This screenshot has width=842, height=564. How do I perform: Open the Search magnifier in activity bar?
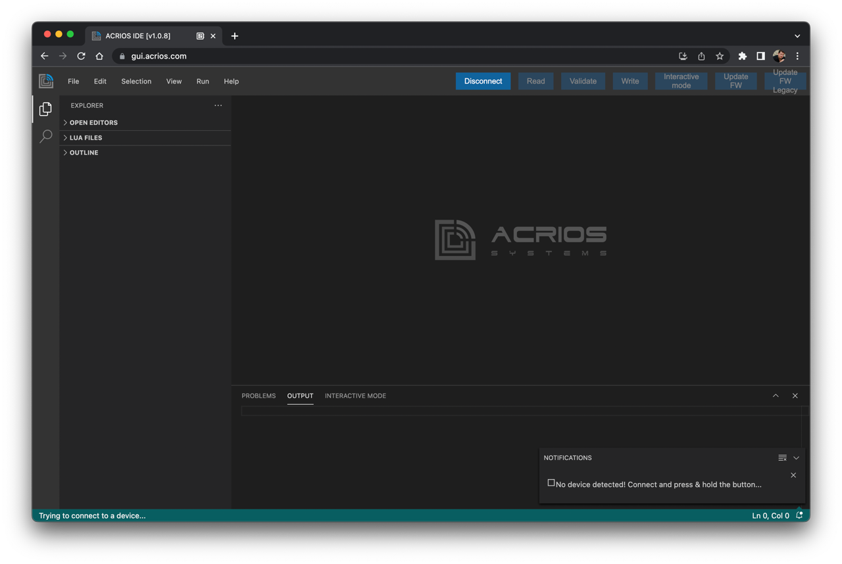point(45,136)
